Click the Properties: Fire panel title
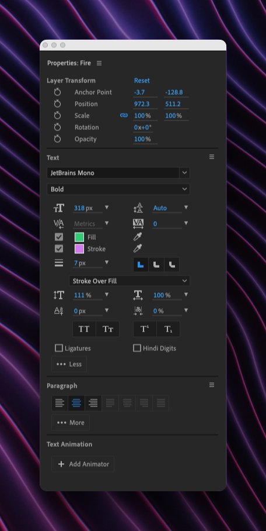 coord(69,63)
